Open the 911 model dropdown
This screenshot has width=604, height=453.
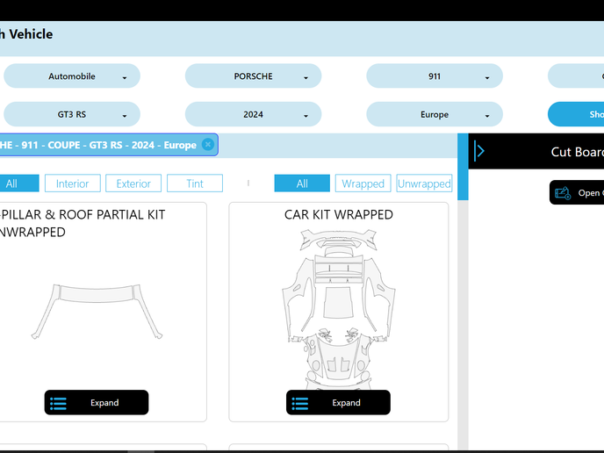click(434, 76)
